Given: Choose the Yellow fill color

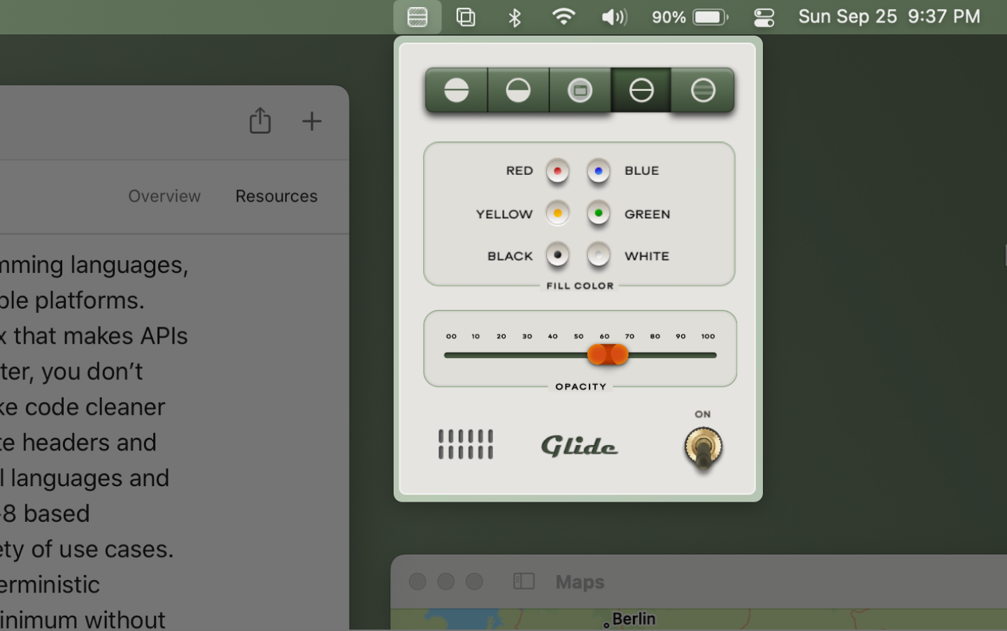Looking at the screenshot, I should coord(557,213).
